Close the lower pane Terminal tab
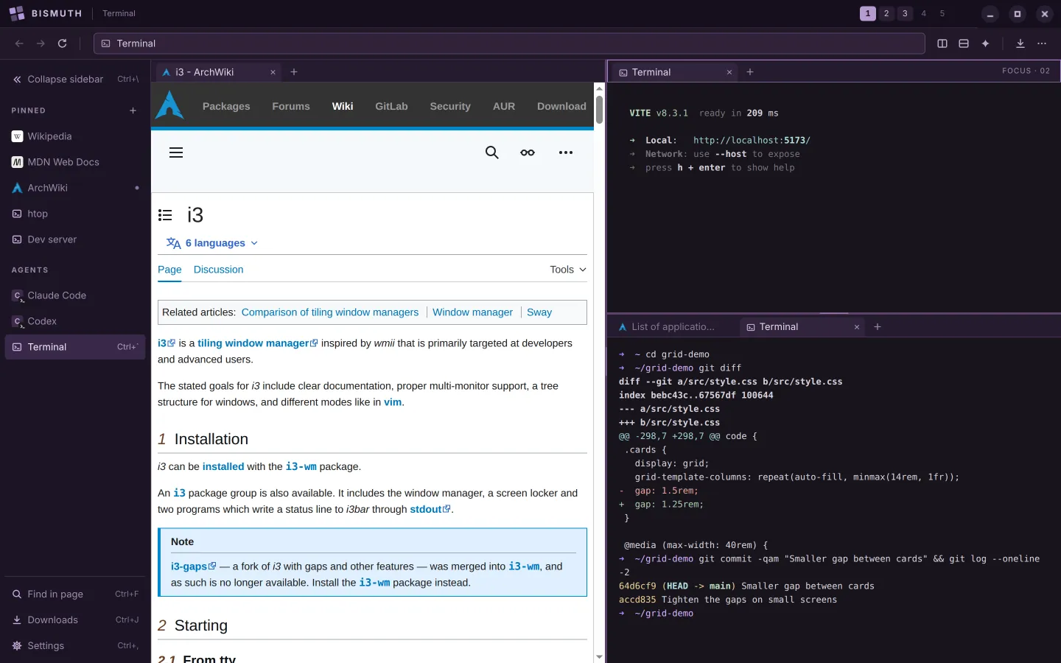The width and height of the screenshot is (1061, 663). (x=857, y=327)
